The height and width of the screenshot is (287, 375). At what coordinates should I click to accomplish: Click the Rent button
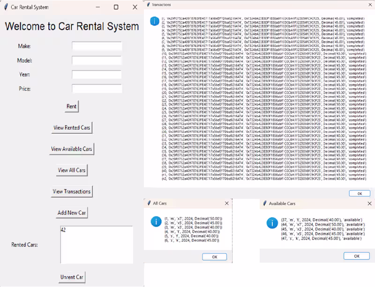coord(71,106)
